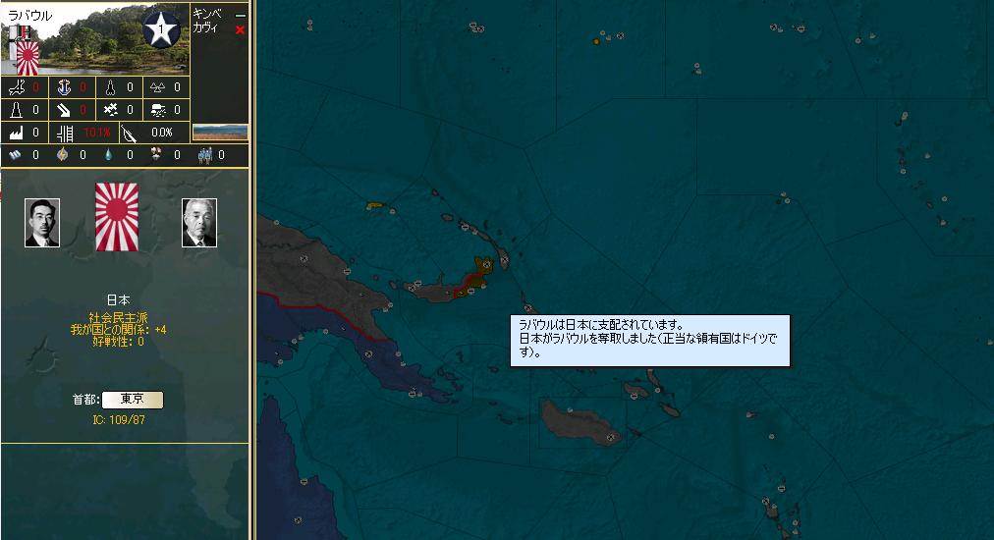994x540 pixels.
Task: Click the 好戦性: 0 line
Action: [119, 341]
